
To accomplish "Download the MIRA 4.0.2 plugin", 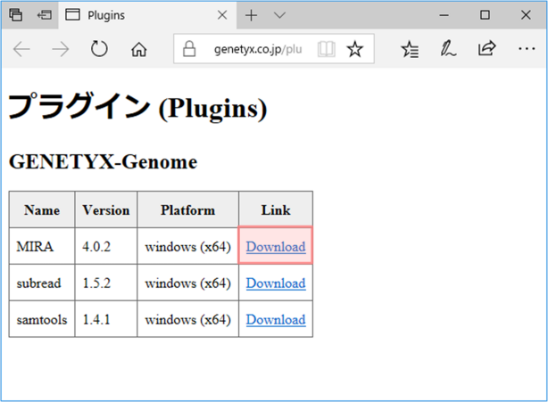I will 276,247.
